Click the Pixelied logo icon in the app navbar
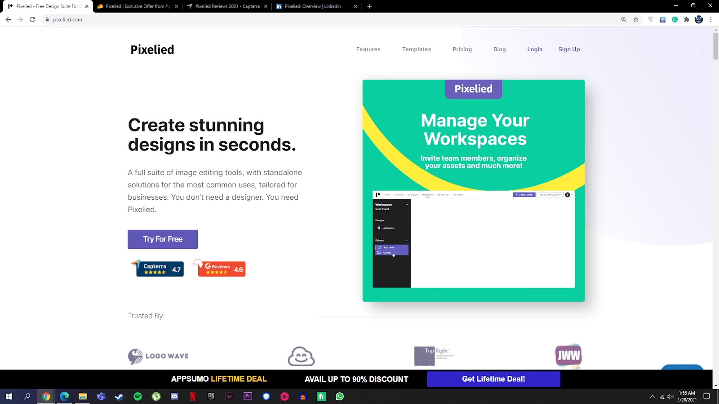719x404 pixels. tap(377, 195)
